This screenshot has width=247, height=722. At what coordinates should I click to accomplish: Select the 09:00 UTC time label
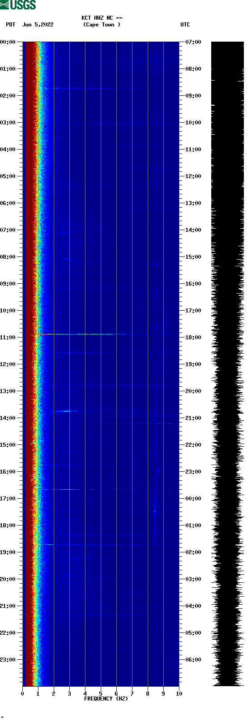(x=193, y=96)
